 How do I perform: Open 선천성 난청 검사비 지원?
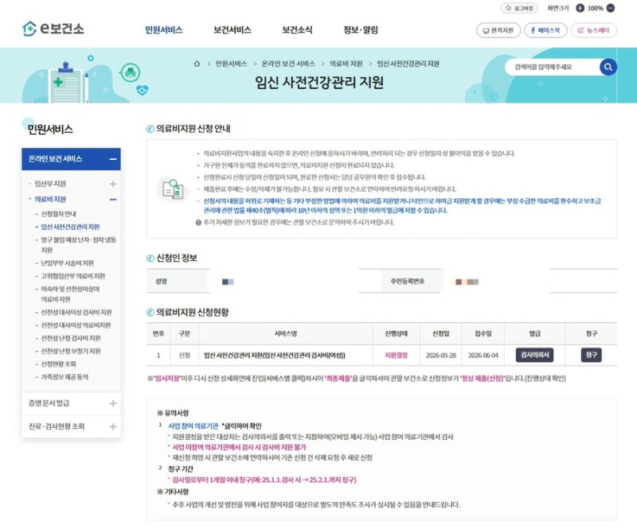[x=71, y=338]
